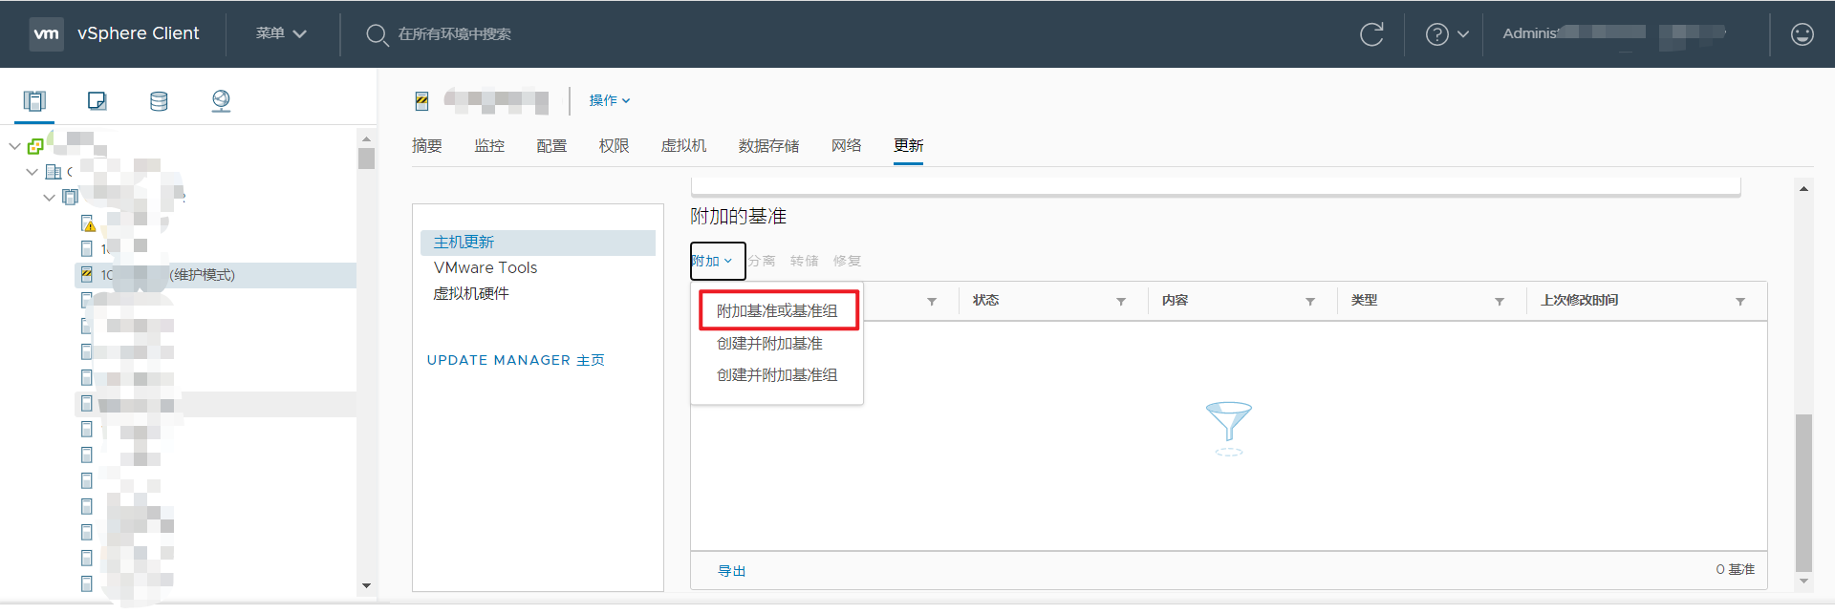1835x614 pixels.
Task: Choose 附加基准或基准组 from the menu
Action: 778,310
